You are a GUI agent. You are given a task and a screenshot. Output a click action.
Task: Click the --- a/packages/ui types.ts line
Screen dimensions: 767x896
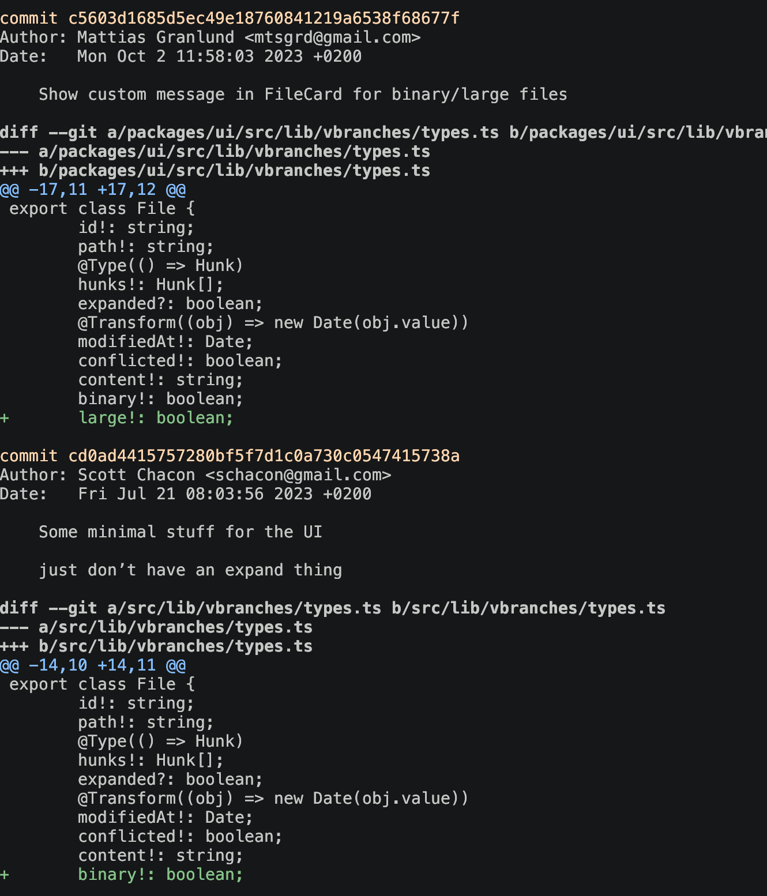[215, 152]
